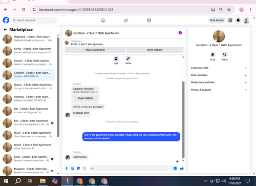
Task: Open the notifications bell in top bar
Action: (238, 20)
